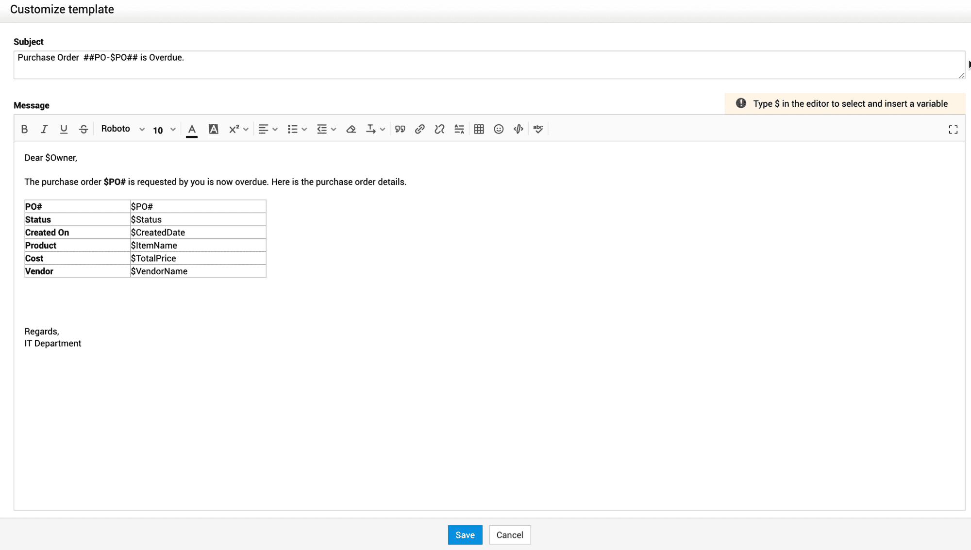Open bullet list options
Viewport: 971px width, 550px height.
click(297, 129)
